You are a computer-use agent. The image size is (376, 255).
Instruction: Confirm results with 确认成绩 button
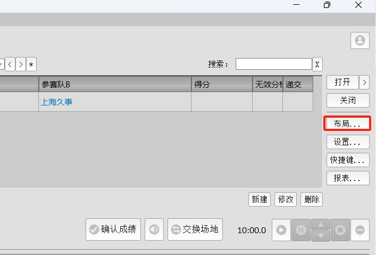pos(113,229)
